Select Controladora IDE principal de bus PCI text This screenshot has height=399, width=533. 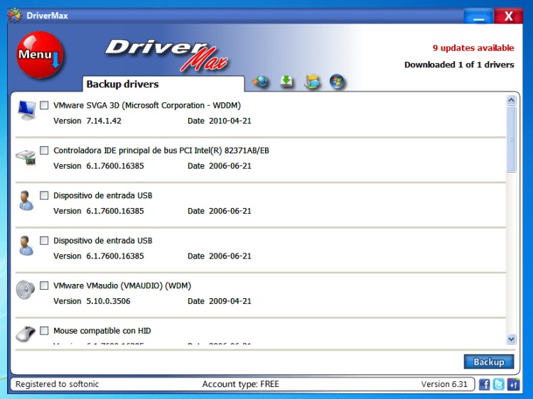(x=161, y=151)
